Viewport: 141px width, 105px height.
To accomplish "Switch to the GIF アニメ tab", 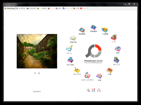I will [x=67, y=8].
